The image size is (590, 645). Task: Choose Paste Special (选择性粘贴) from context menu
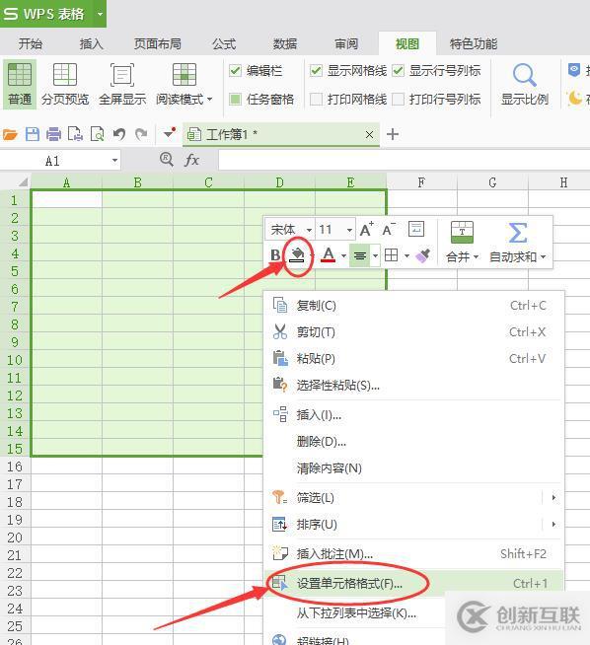[413, 385]
